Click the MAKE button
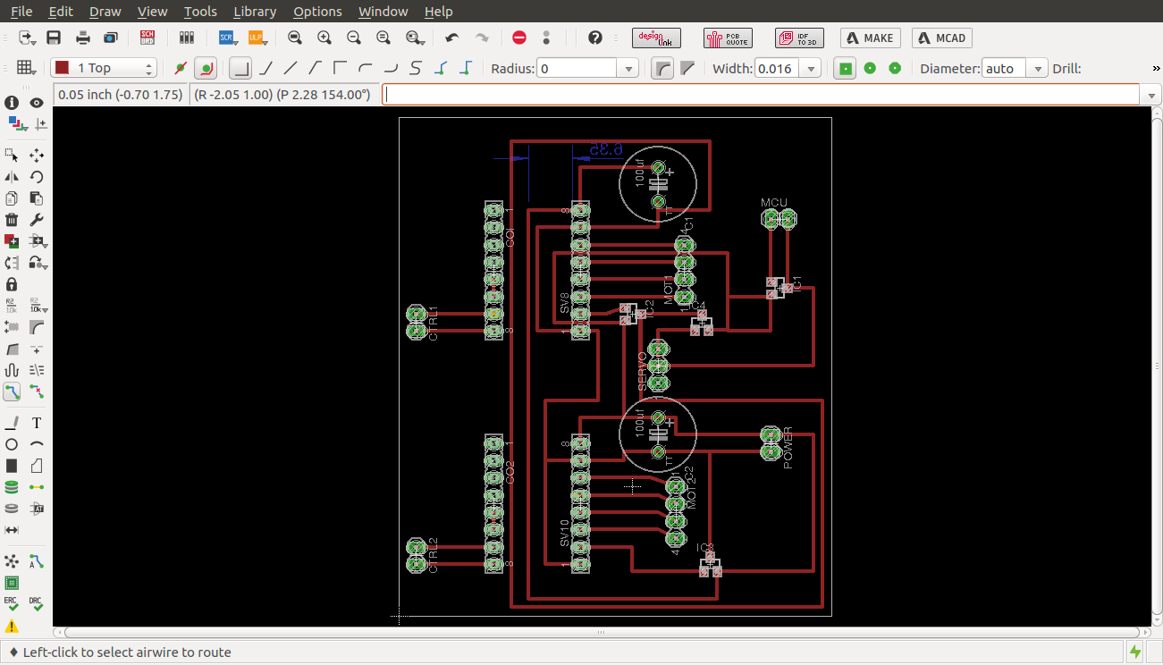This screenshot has height=665, width=1163. tap(870, 38)
